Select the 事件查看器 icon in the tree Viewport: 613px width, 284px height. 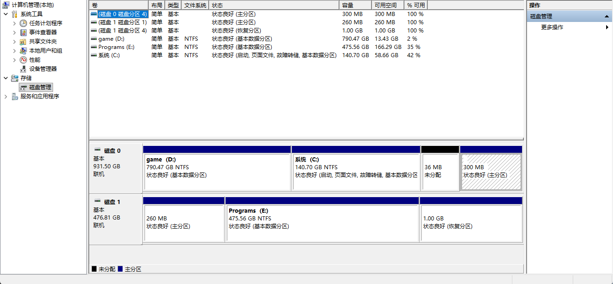pyautogui.click(x=23, y=32)
